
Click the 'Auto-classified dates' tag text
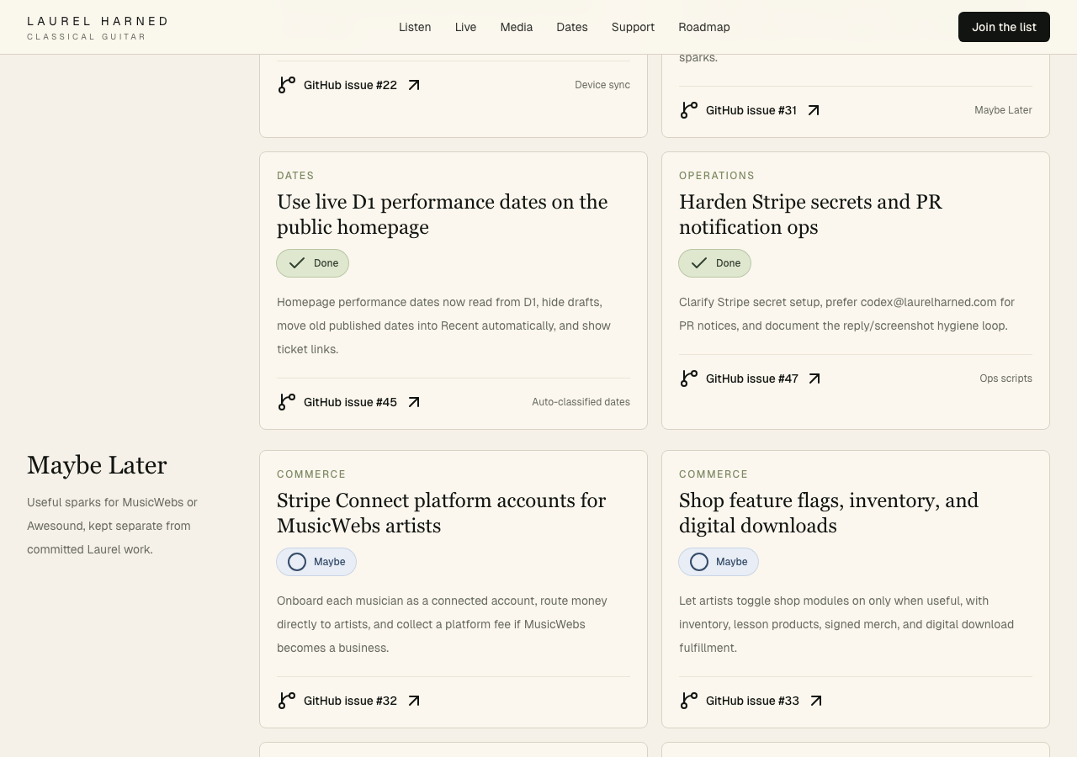(581, 402)
